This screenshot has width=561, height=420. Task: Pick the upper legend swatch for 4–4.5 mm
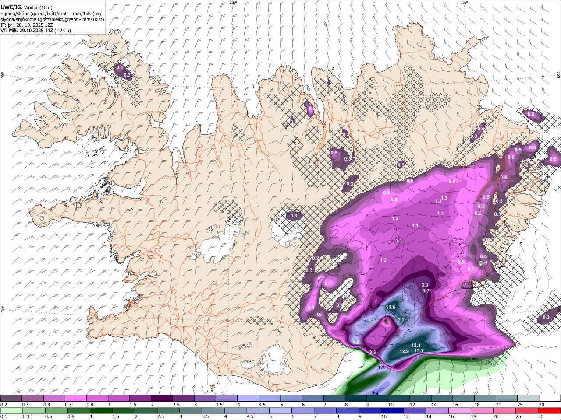pyautogui.click(x=248, y=398)
